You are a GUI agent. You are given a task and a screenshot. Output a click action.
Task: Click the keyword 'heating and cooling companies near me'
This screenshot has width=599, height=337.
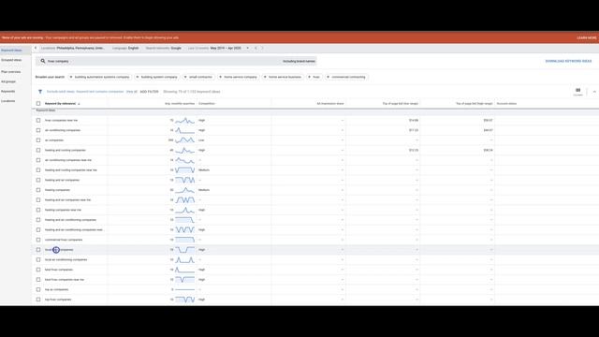click(x=71, y=170)
